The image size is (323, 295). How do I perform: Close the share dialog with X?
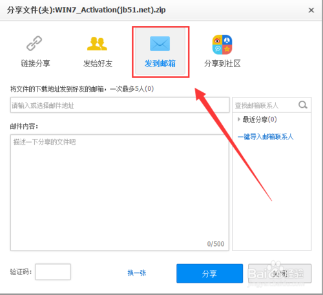point(311,10)
